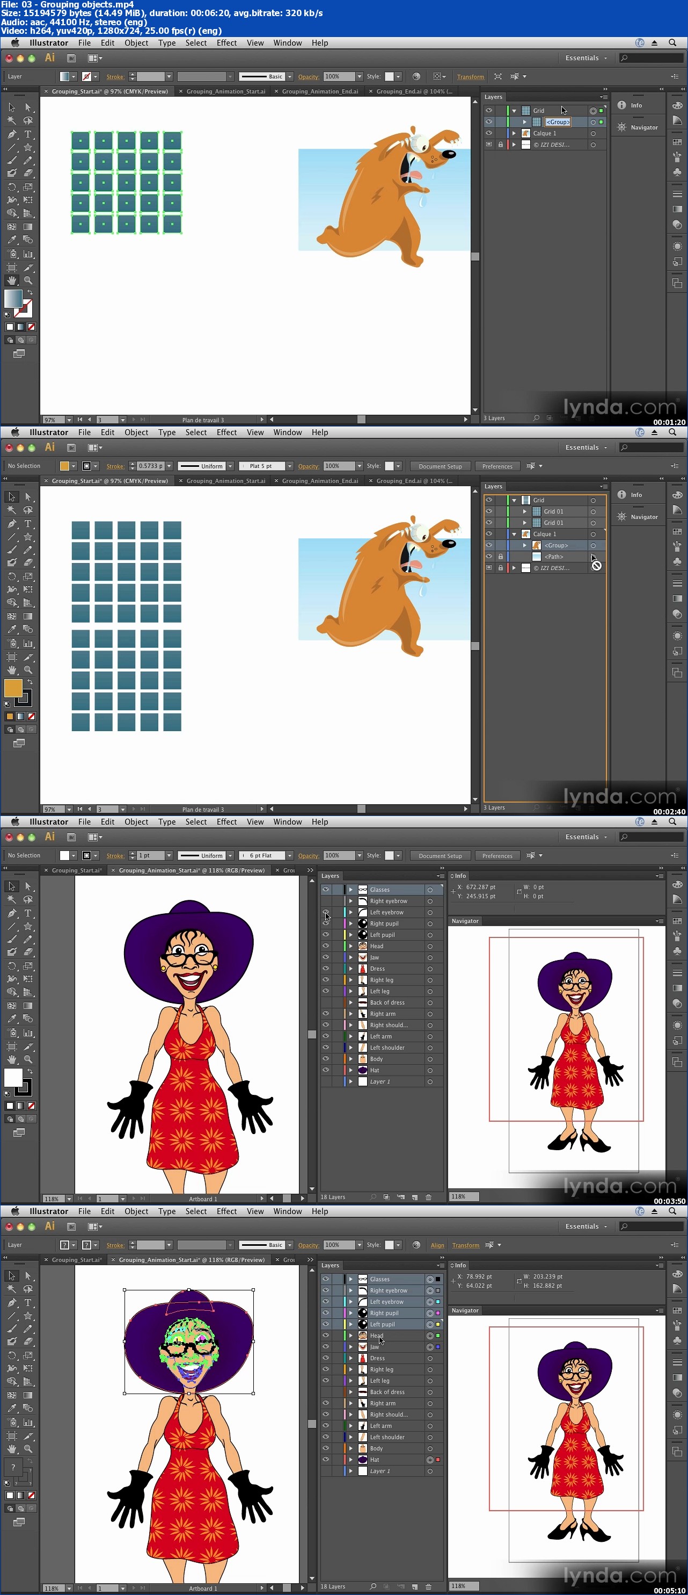
Task: Open the Navigator panel icon beside the two-grid layers
Action: pyautogui.click(x=622, y=516)
